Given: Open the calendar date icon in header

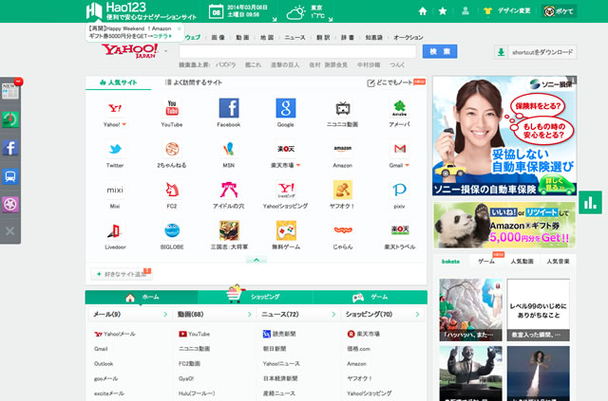Looking at the screenshot, I should point(216,11).
